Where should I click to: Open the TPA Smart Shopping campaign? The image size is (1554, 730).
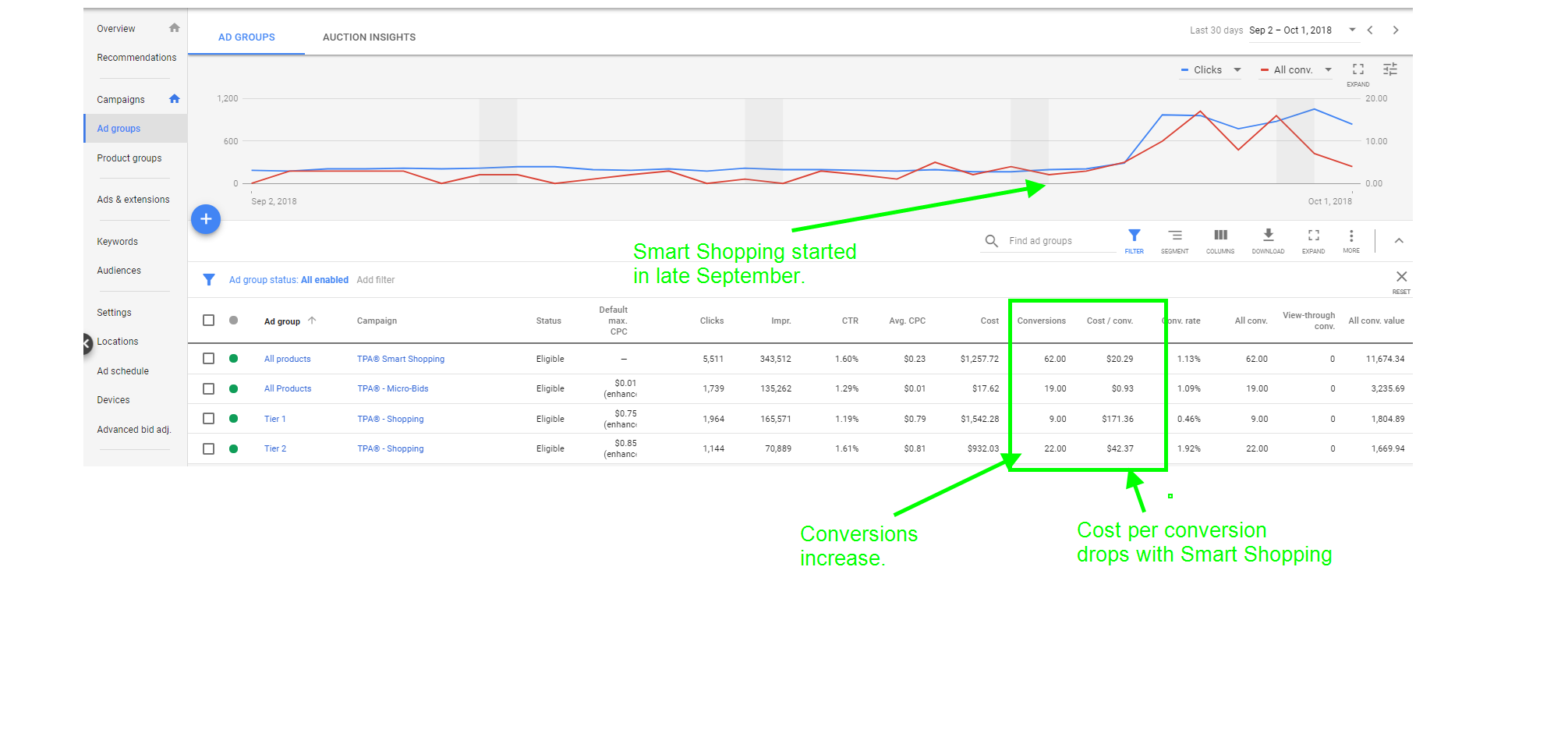pos(400,359)
